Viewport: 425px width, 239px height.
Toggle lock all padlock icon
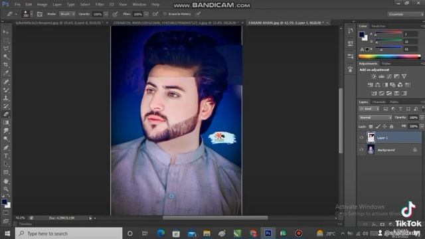click(x=391, y=127)
